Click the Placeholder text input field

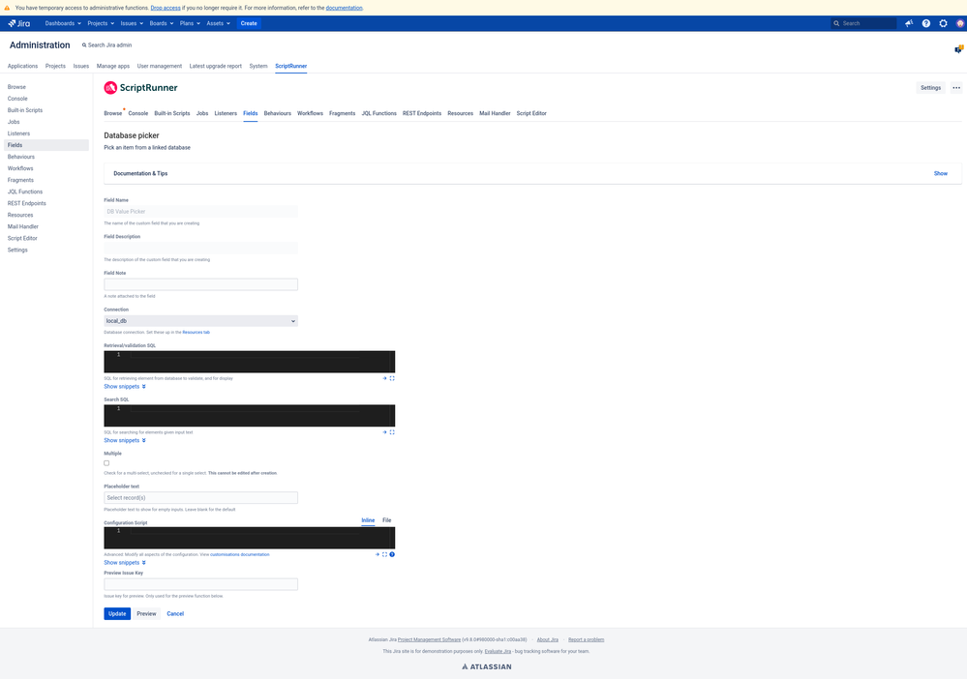pyautogui.click(x=200, y=498)
